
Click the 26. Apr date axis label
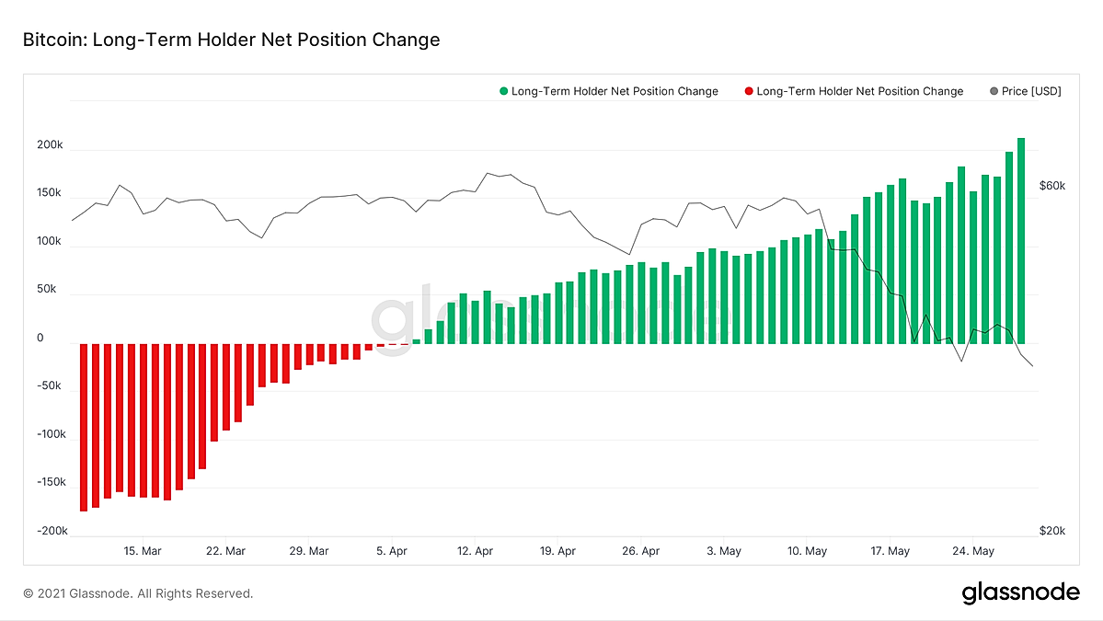coord(641,551)
